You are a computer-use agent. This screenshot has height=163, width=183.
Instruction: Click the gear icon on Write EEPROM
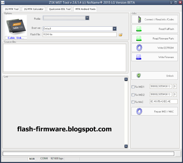139,48
